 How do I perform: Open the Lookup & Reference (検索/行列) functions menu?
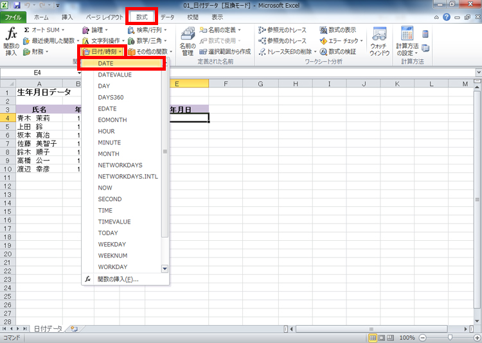(x=147, y=30)
